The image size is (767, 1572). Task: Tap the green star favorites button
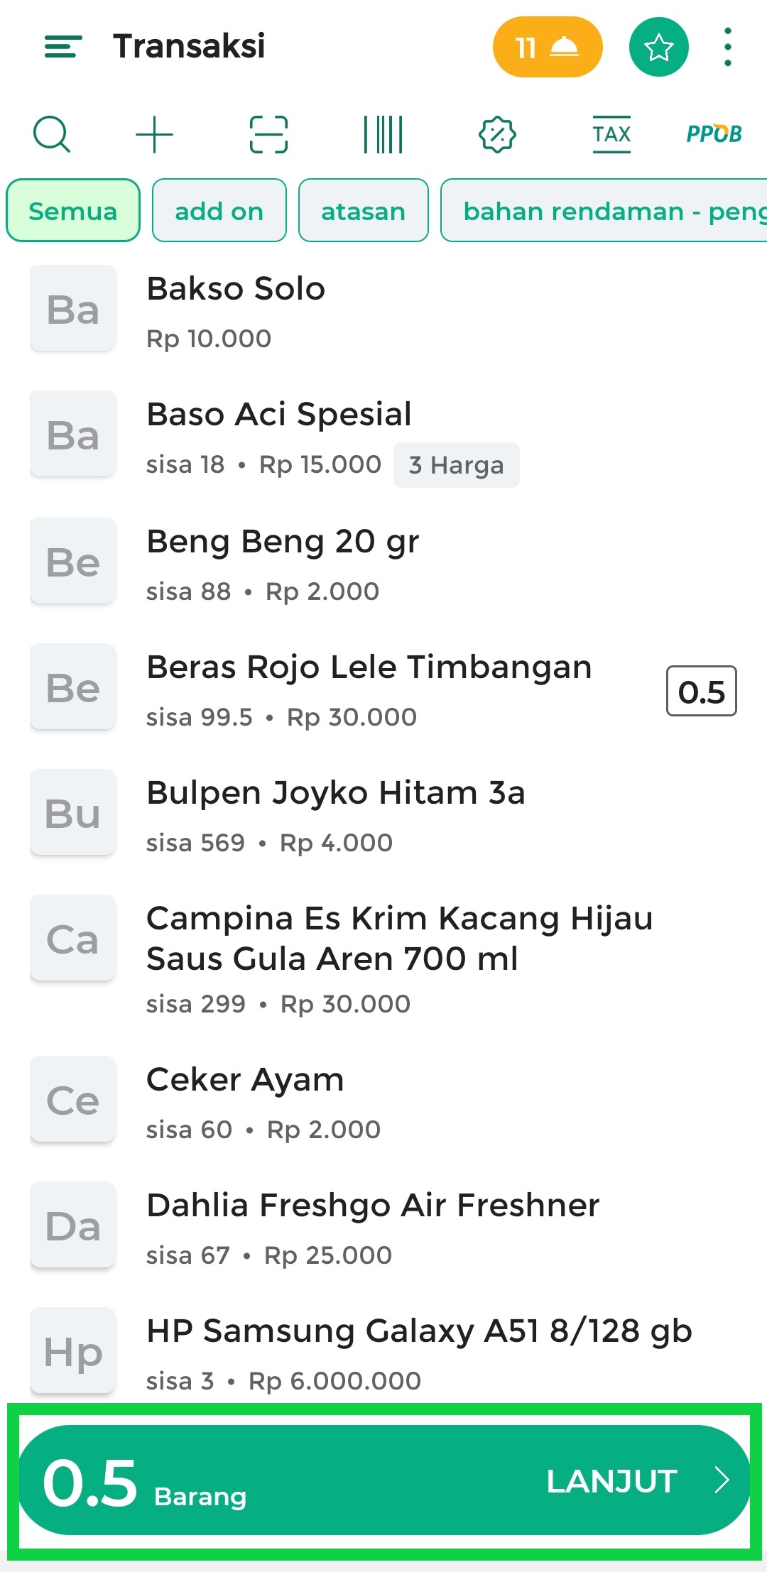point(658,47)
